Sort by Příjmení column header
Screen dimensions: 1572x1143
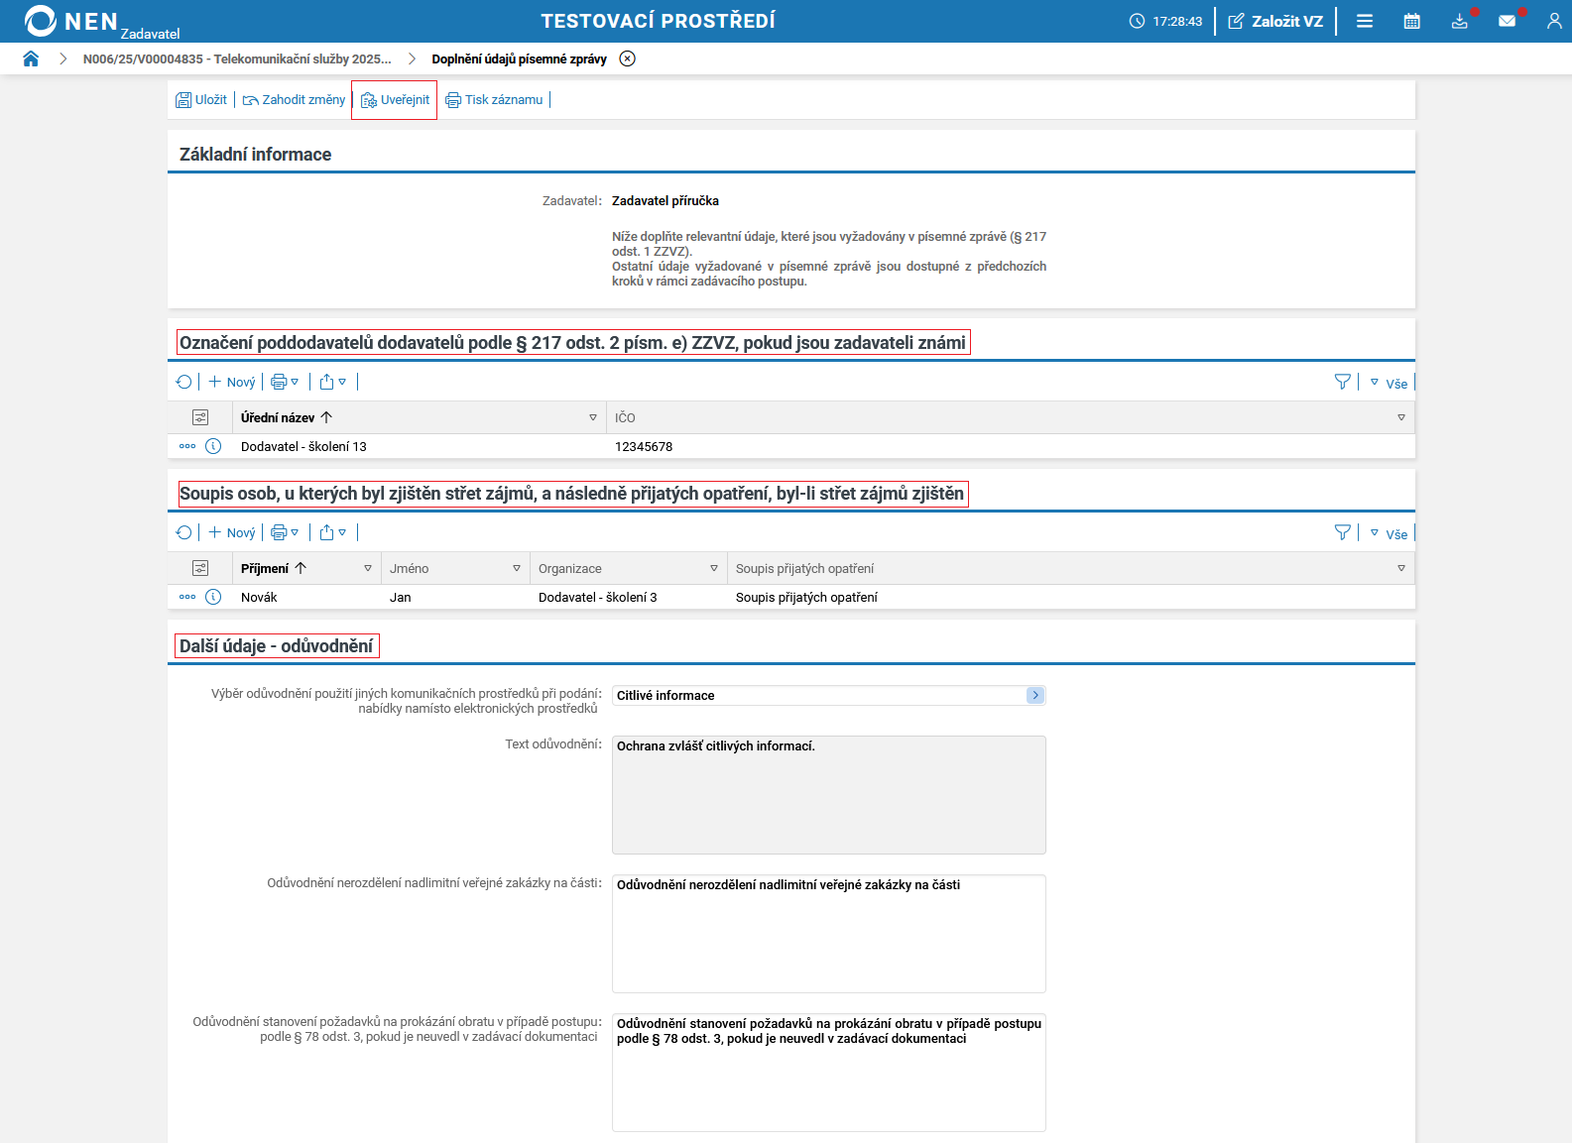(x=265, y=568)
